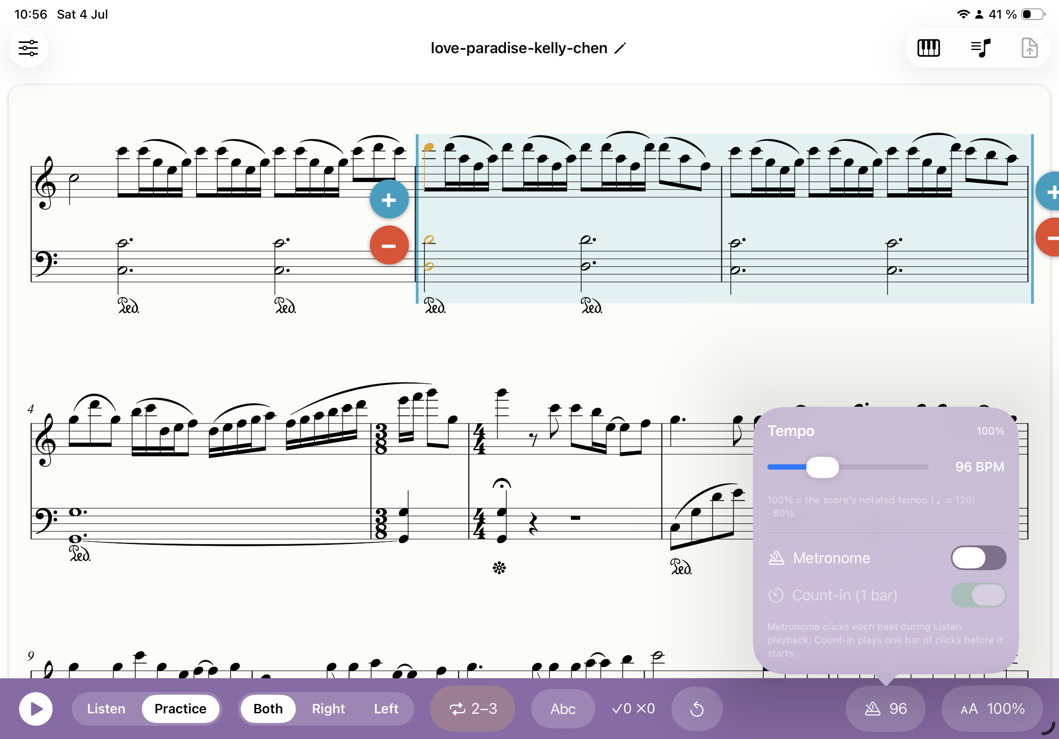Tap the bar 4 measure number
The image size is (1059, 739).
31,408
